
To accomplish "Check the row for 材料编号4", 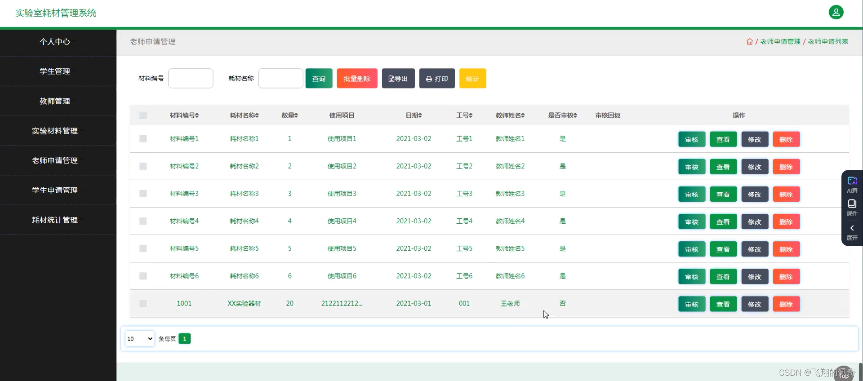I will tap(143, 221).
